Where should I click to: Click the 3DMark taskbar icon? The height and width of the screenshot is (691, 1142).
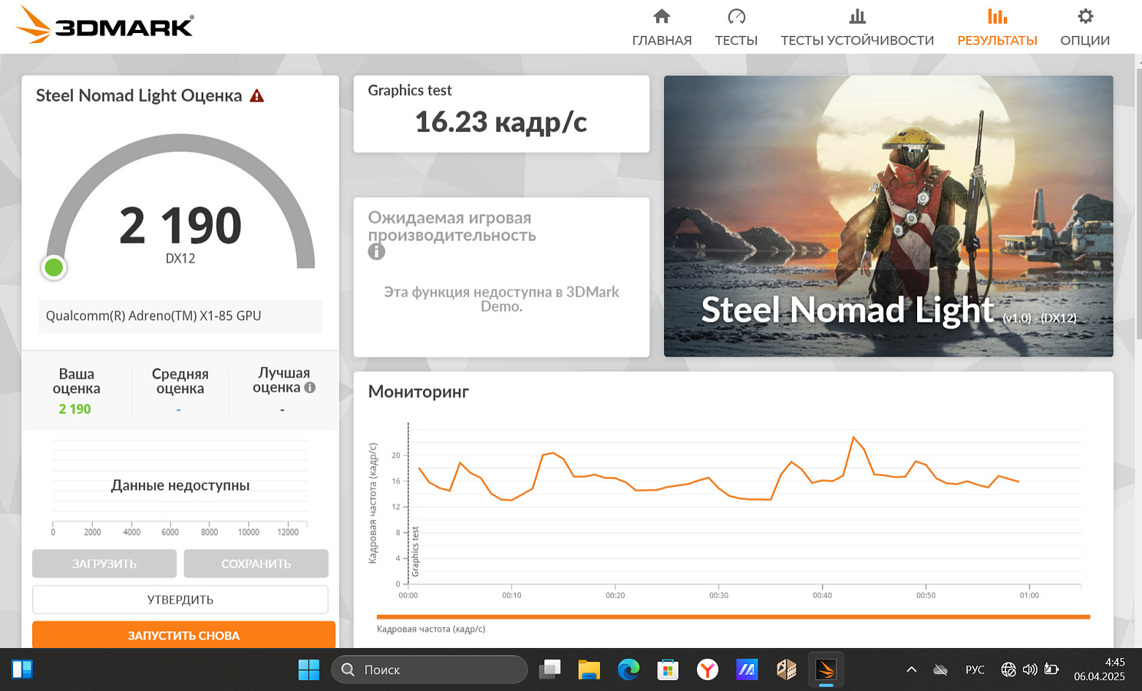click(x=826, y=670)
